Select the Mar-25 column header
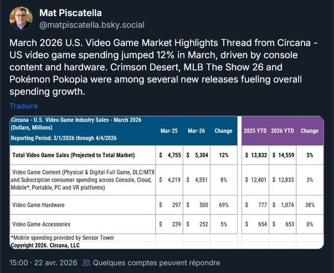The height and width of the screenshot is (273, 334). [x=168, y=131]
